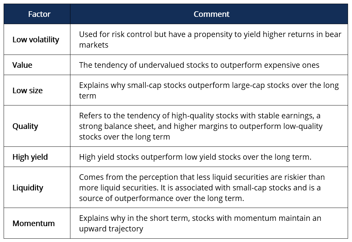Screen dimensions: 352x242
Task: Select the Liquidity factor cell
Action: coord(37,187)
